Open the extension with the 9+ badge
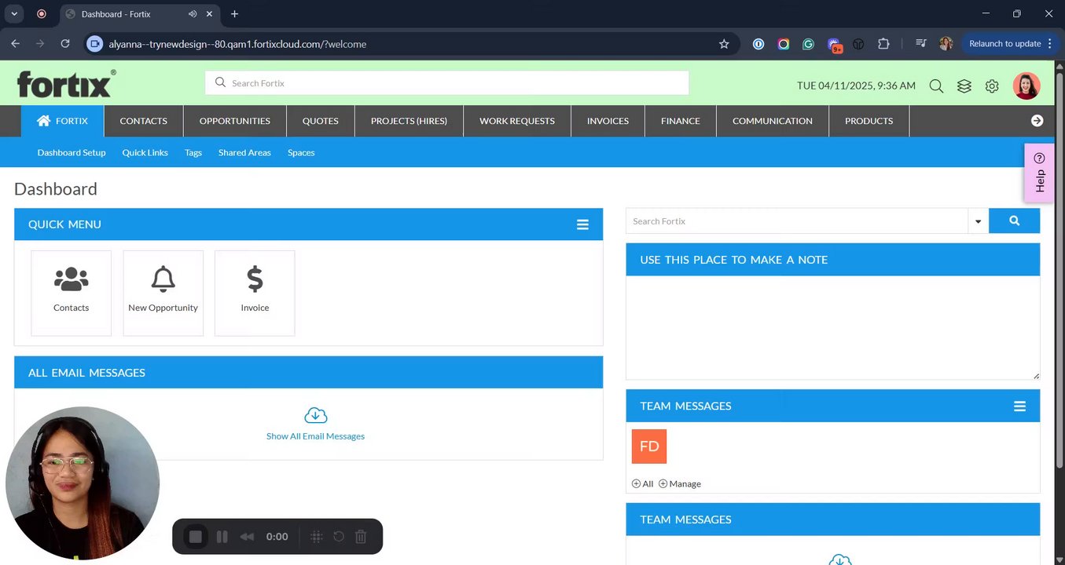Screen dimensions: 1065x565 pos(834,45)
